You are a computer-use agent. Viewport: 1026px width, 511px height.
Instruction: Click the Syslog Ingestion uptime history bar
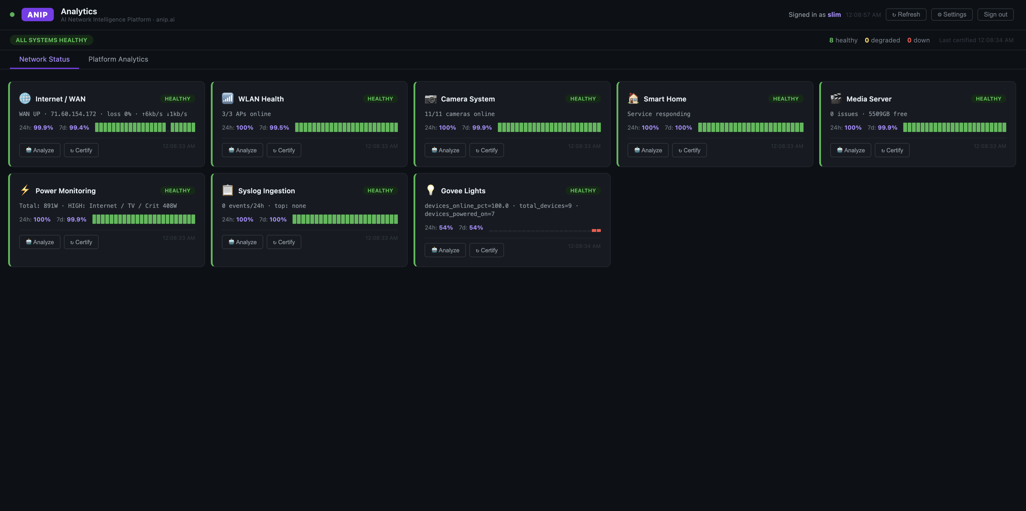[x=345, y=219]
